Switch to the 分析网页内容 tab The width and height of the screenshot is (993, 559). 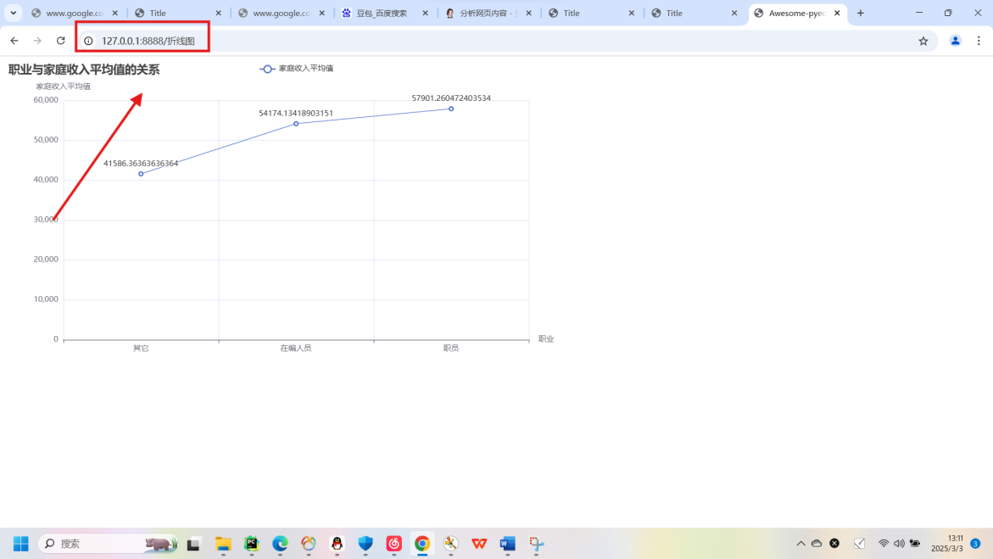[x=488, y=13]
